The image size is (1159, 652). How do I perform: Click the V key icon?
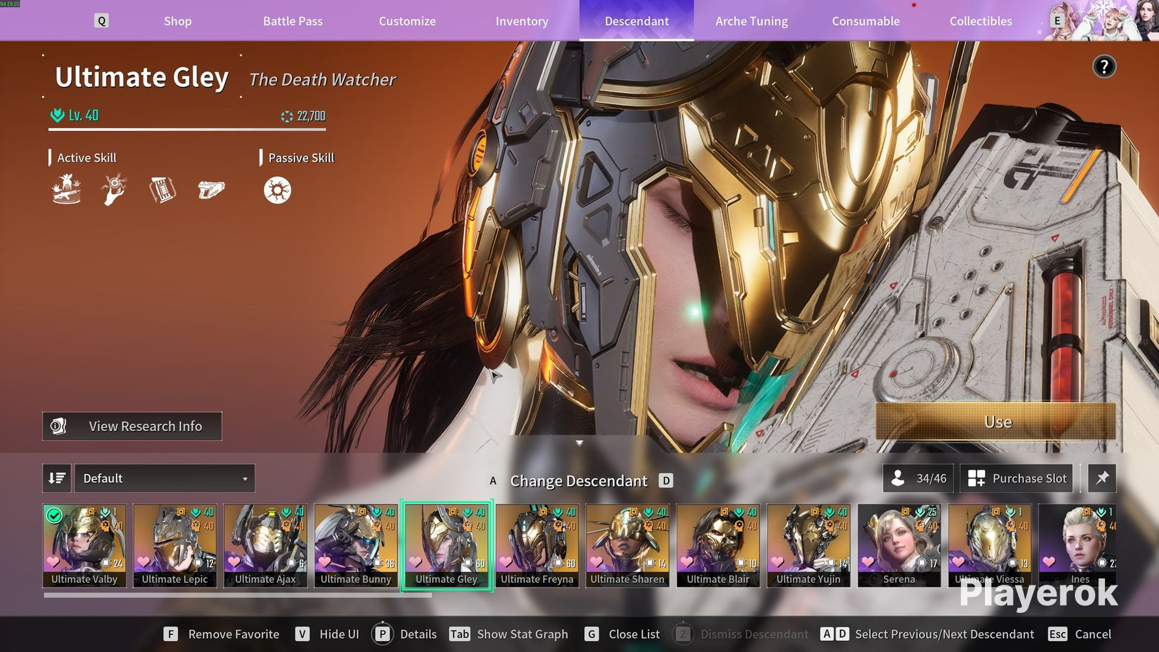click(302, 634)
